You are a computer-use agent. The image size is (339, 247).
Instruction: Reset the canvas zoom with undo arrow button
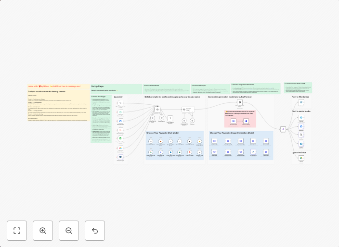point(95,231)
